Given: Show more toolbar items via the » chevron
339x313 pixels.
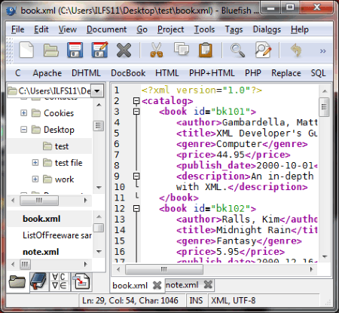Looking at the screenshot, I should [x=323, y=51].
